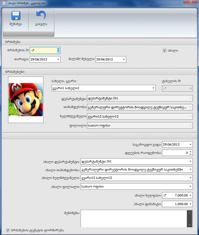Expand the სახელი, გვარი combo box
The image size is (199, 235).
pyautogui.click(x=153, y=88)
